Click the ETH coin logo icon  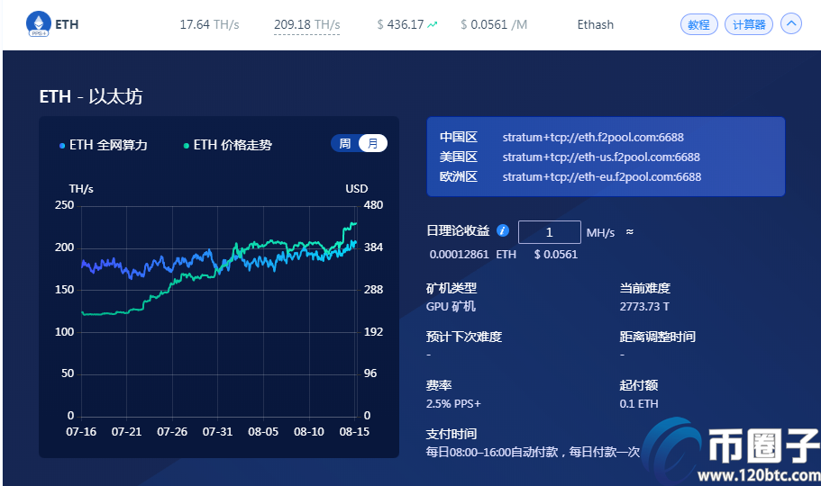[x=39, y=24]
